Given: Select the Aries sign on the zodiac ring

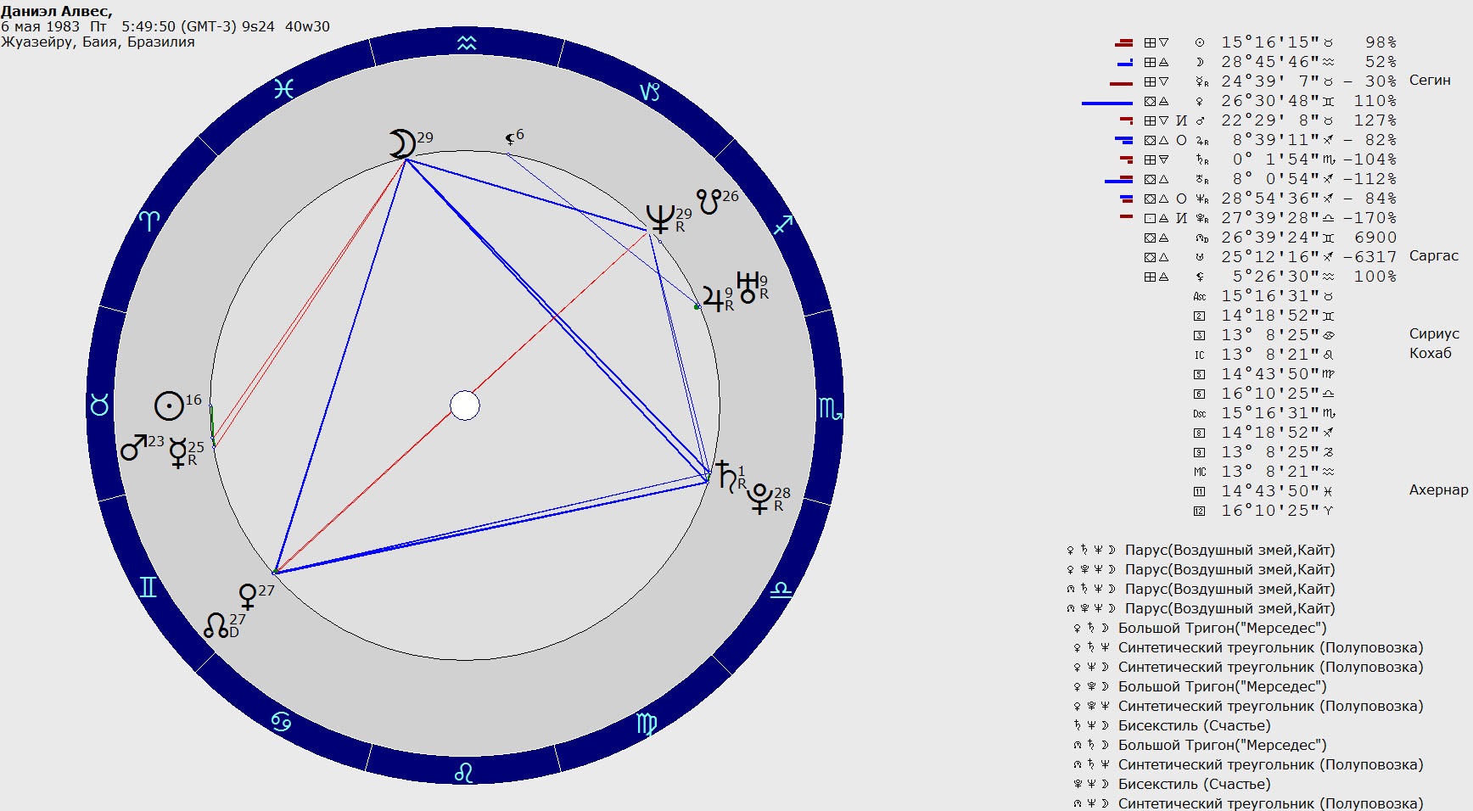Looking at the screenshot, I should pyautogui.click(x=148, y=221).
